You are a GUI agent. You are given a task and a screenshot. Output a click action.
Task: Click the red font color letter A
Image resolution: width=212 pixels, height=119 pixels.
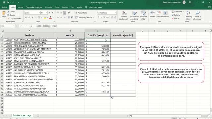click(50, 17)
